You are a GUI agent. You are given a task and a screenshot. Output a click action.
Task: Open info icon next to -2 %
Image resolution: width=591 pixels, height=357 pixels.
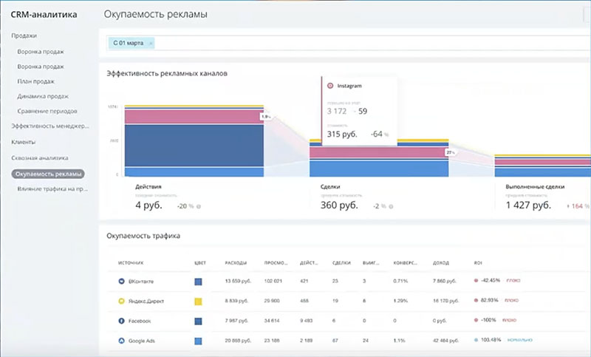391,206
